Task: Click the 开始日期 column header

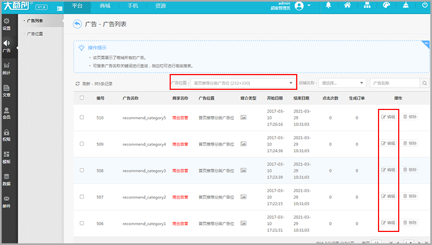Action: pos(275,98)
